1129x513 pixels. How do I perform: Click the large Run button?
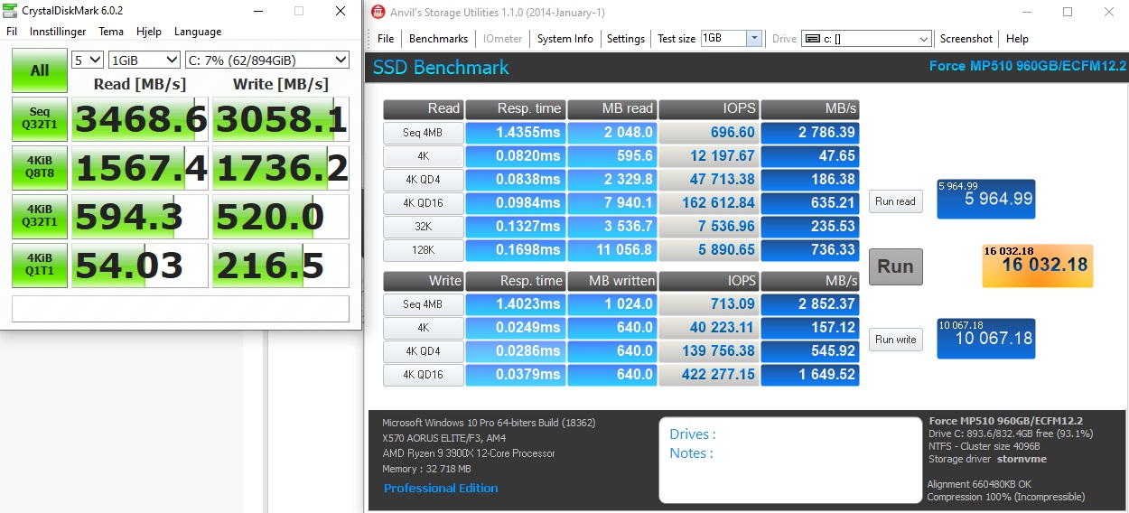point(896,266)
